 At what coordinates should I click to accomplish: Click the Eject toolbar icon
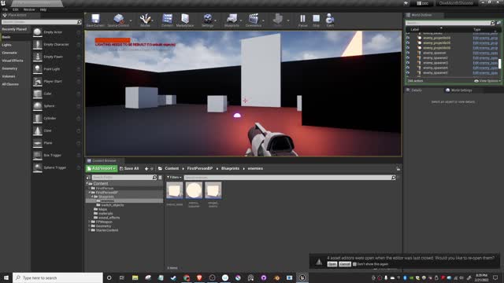(x=330, y=20)
